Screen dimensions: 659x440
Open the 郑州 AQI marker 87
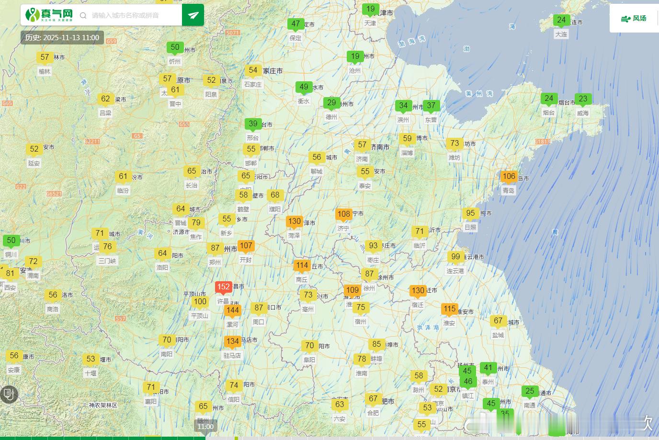click(216, 248)
